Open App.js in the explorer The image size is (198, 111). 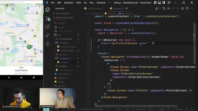point(61,82)
